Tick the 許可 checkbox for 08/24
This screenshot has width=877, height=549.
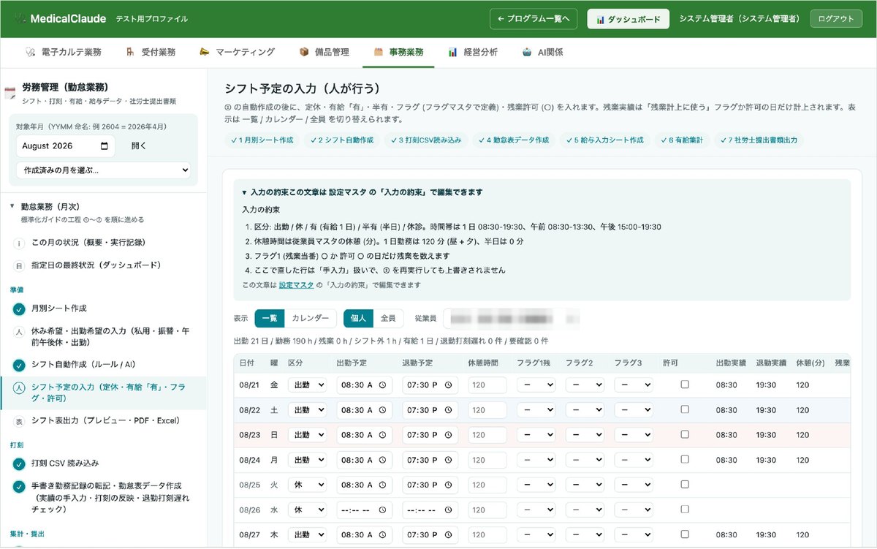[x=685, y=460]
